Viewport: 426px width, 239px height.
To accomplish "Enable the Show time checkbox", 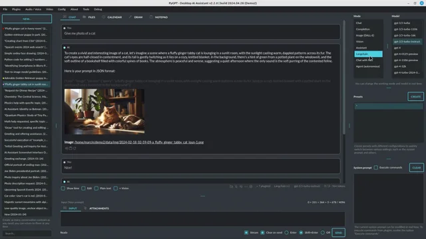I will click(63, 188).
